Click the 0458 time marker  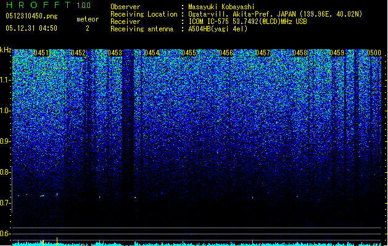(300, 53)
